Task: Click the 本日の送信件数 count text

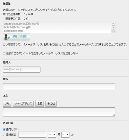Action: tap(18, 14)
